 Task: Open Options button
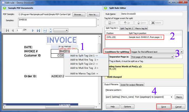127,107
